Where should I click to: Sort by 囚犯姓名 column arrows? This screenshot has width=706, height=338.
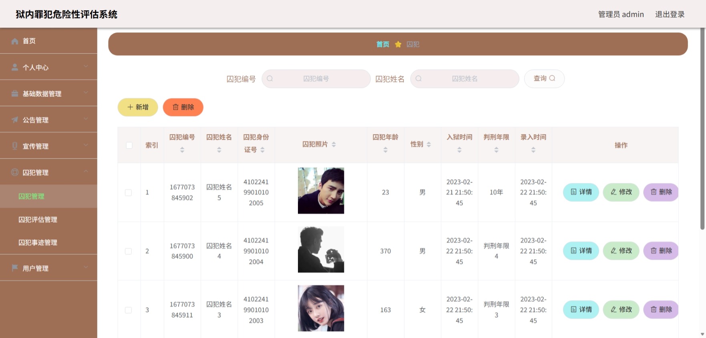point(219,150)
